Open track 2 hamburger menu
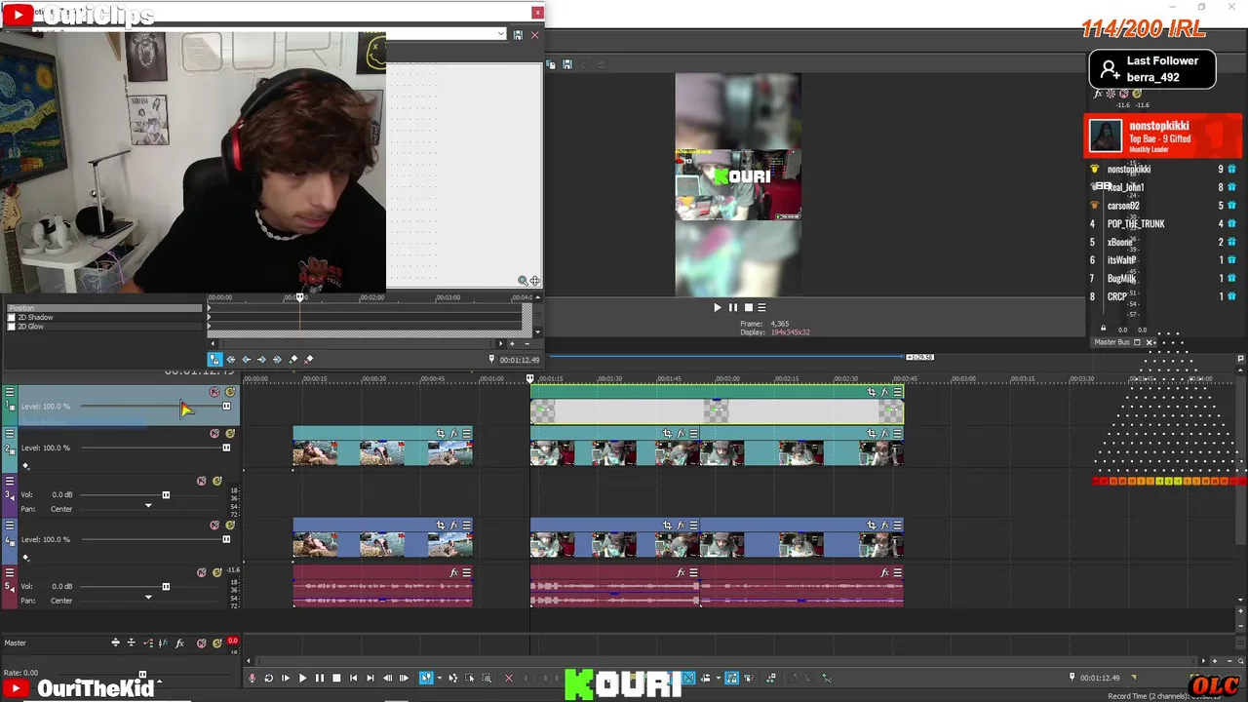Image resolution: width=1248 pixels, height=702 pixels. [10, 433]
